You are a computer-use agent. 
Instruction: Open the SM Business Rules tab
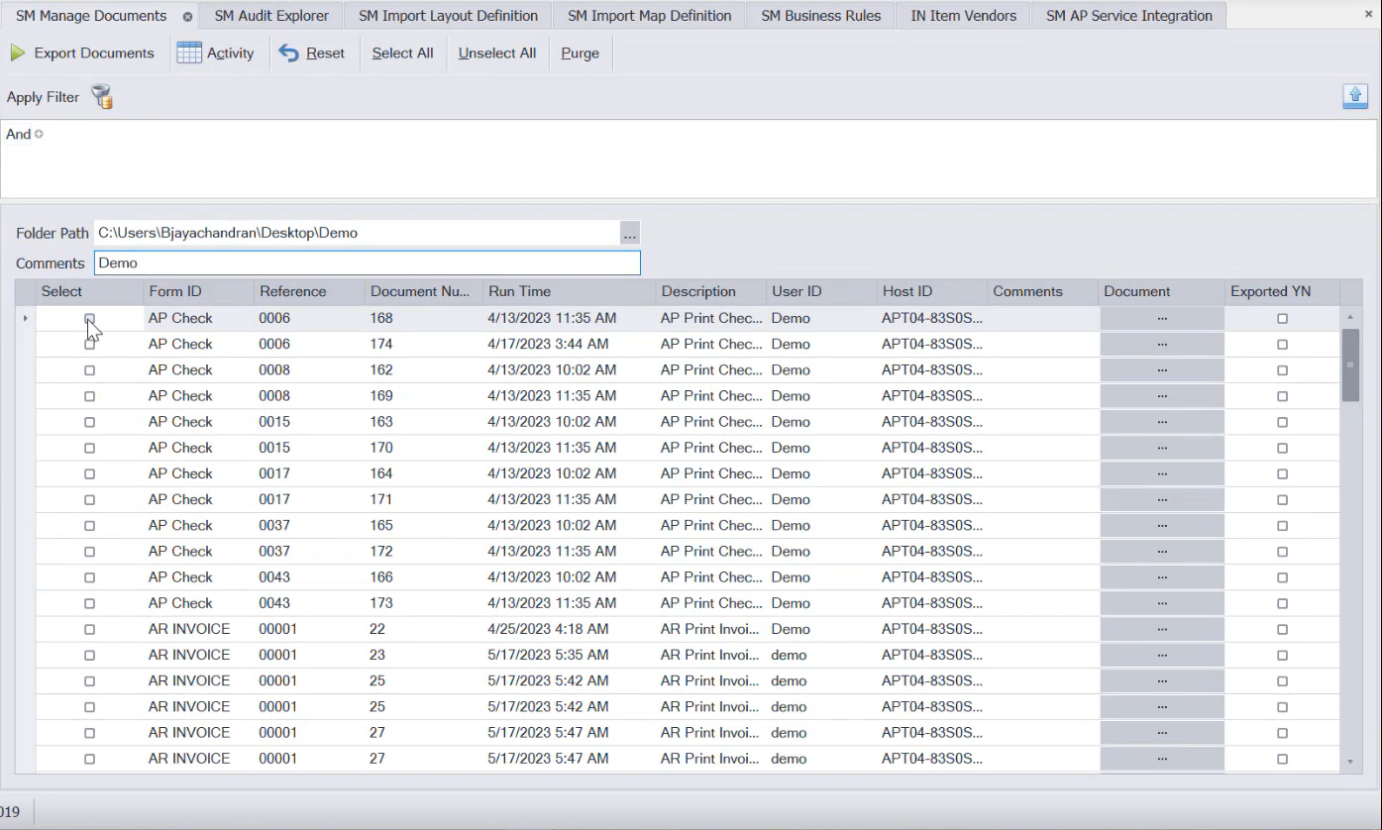(820, 16)
